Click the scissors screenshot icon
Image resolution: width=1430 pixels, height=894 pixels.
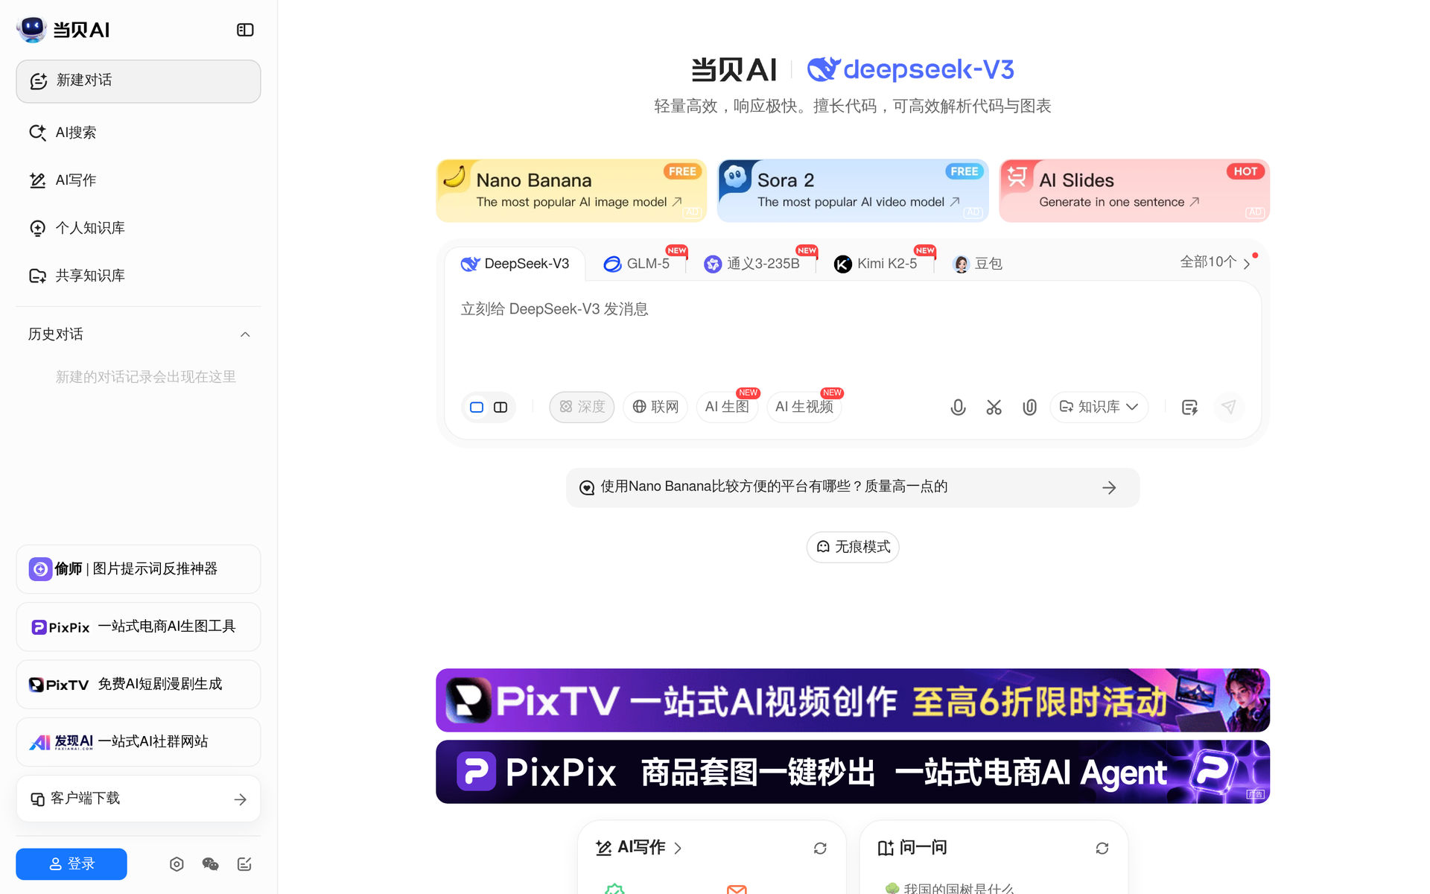point(994,407)
